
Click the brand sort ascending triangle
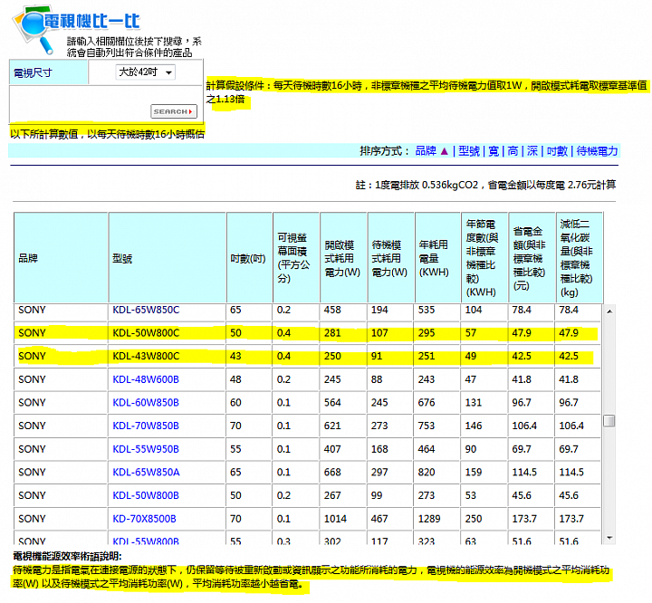444,151
